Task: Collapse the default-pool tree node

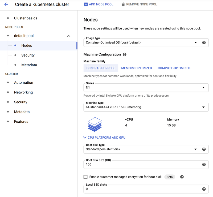Action: pyautogui.click(x=68, y=36)
